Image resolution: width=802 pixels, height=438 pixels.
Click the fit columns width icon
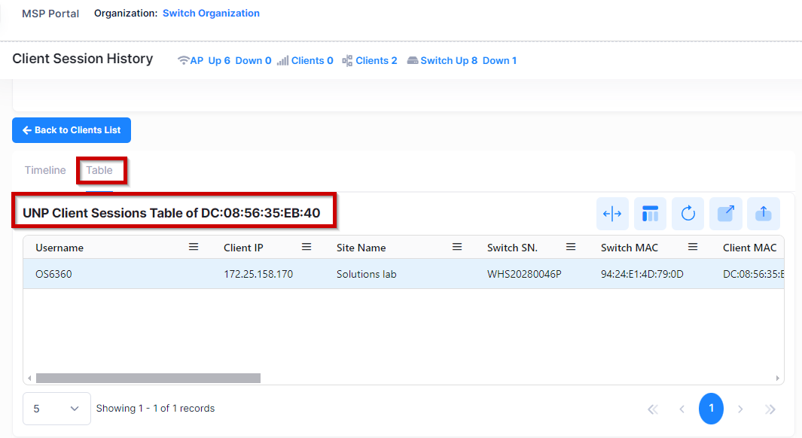pyautogui.click(x=612, y=214)
